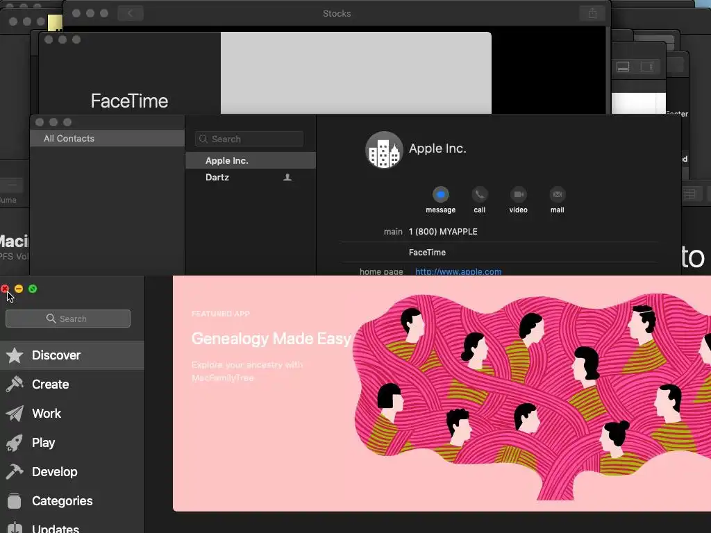The height and width of the screenshot is (533, 711).
Task: Click the Play rocket icon
Action: [15, 443]
